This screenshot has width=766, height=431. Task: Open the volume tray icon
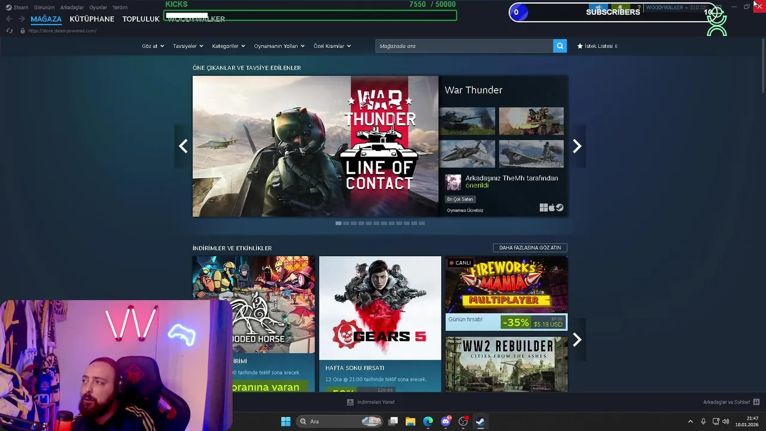pyautogui.click(x=725, y=421)
